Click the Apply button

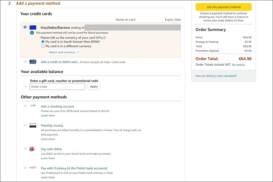[94, 86]
